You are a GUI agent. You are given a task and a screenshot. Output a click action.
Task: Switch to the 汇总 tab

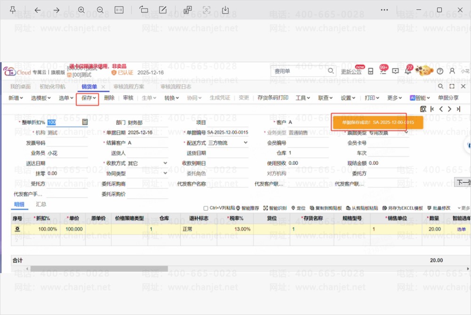pos(41,204)
